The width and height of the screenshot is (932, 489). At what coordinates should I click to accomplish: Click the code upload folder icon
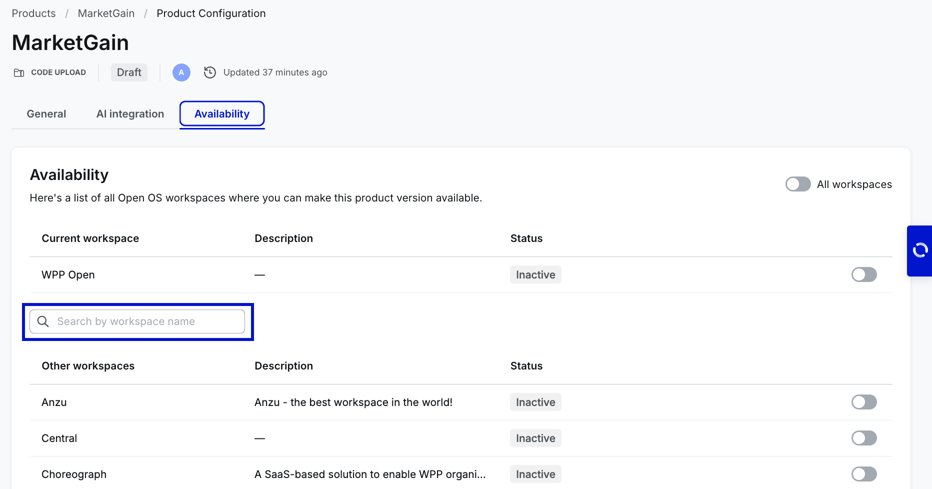pos(19,72)
